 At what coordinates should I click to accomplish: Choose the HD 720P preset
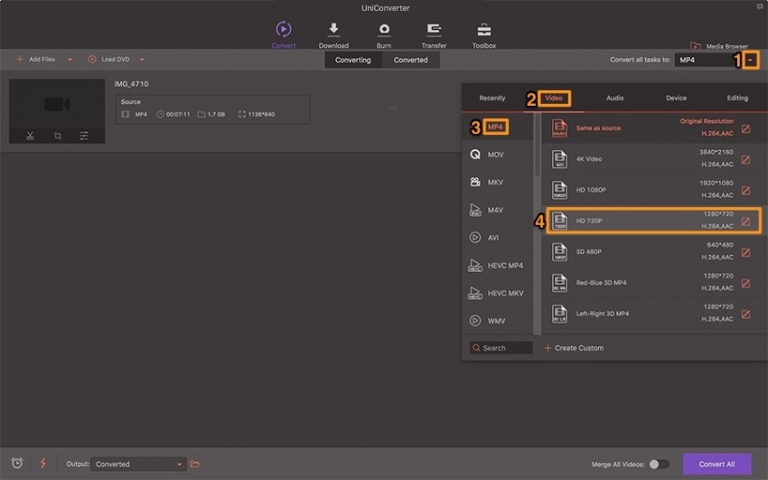(654, 221)
